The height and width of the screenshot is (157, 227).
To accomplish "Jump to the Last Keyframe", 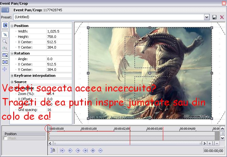I will pos(85,151).
